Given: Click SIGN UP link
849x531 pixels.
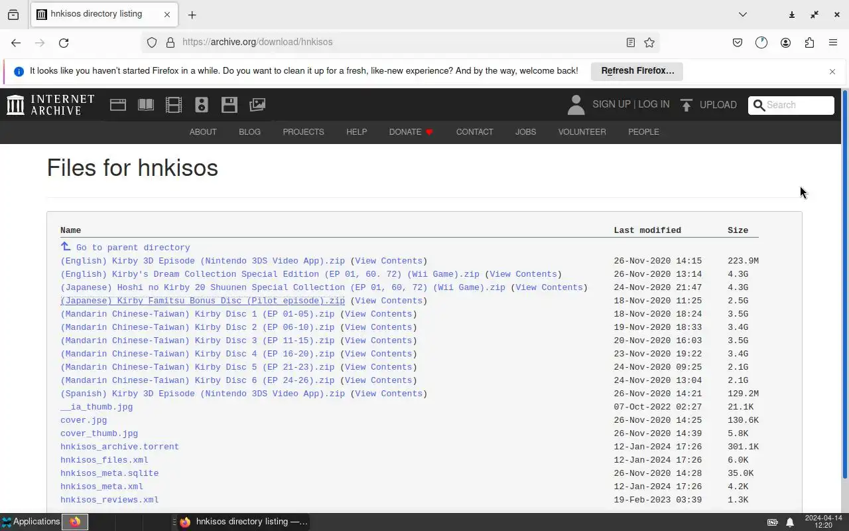Looking at the screenshot, I should click(611, 105).
